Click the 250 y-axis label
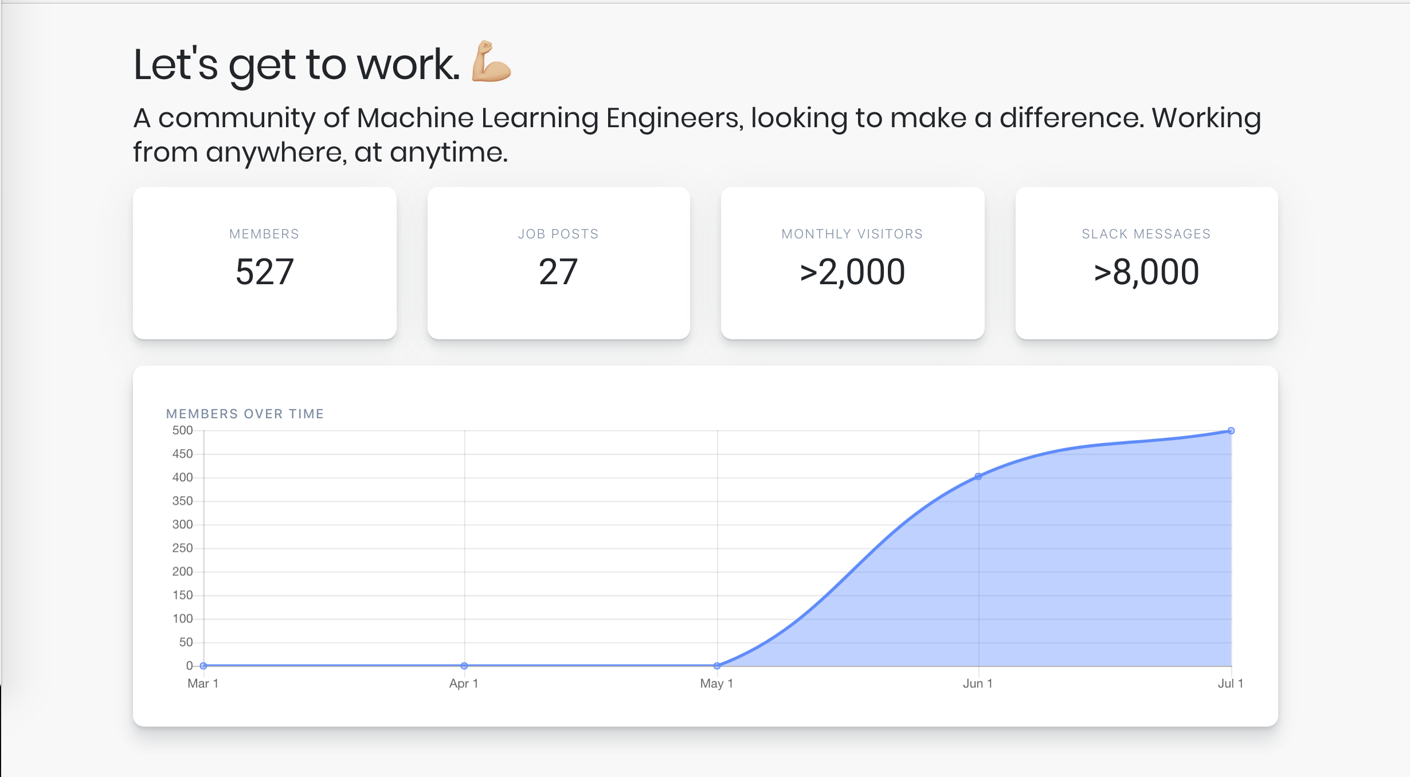 click(x=182, y=548)
